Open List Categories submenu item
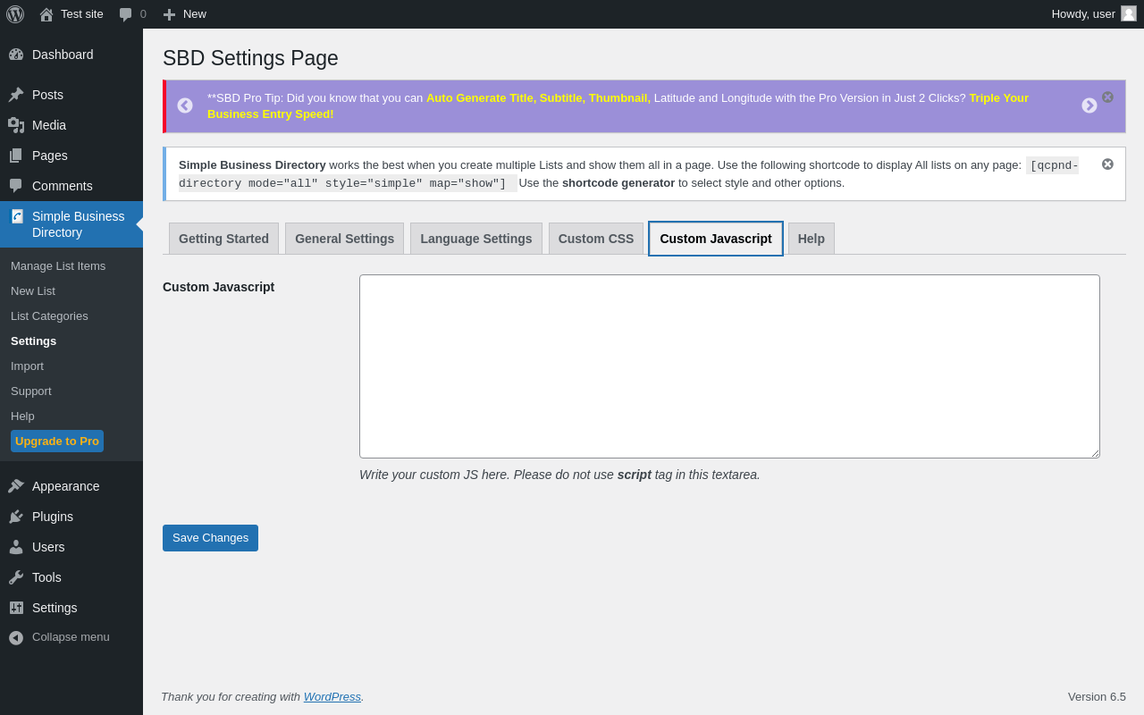Screen dimensions: 1144x715 pos(49,315)
